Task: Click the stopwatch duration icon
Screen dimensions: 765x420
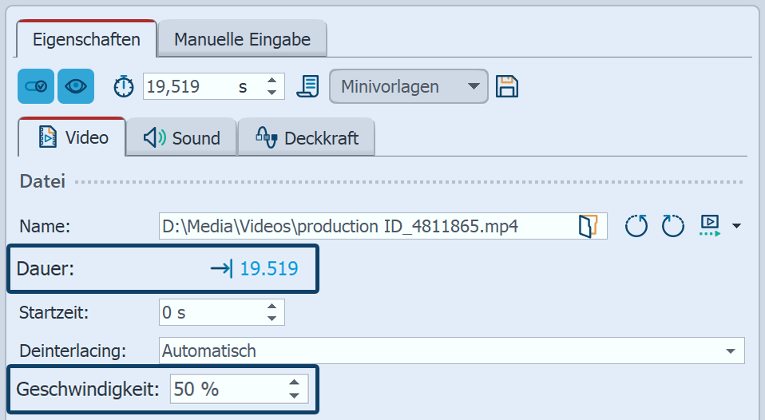Action: pos(124,86)
